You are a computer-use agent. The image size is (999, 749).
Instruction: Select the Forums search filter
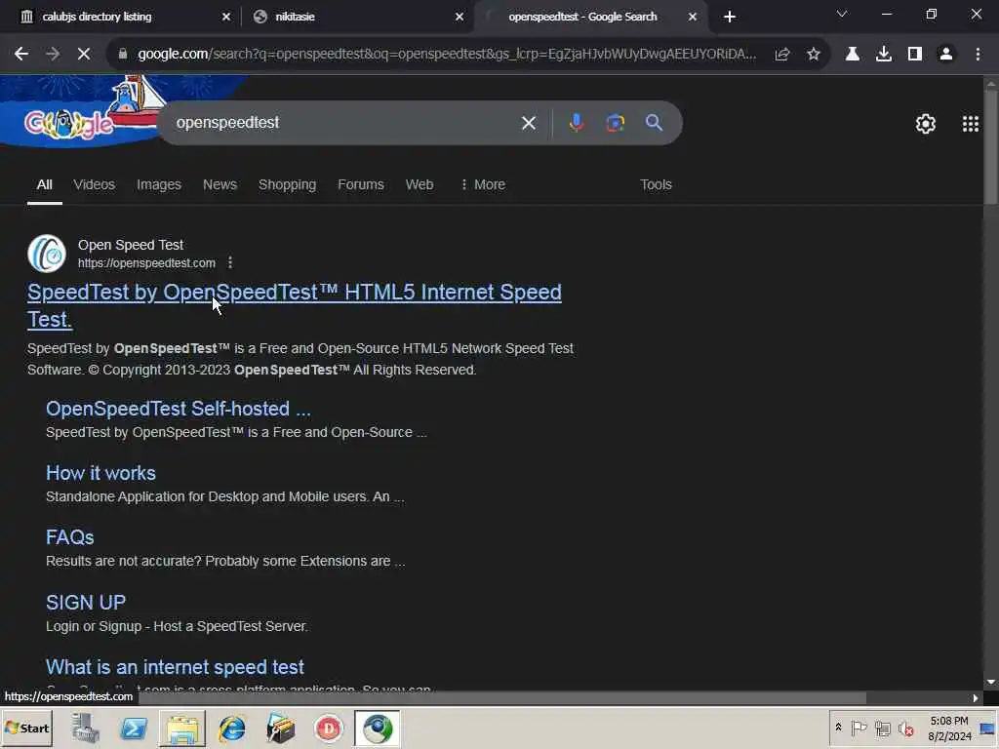coord(361,184)
